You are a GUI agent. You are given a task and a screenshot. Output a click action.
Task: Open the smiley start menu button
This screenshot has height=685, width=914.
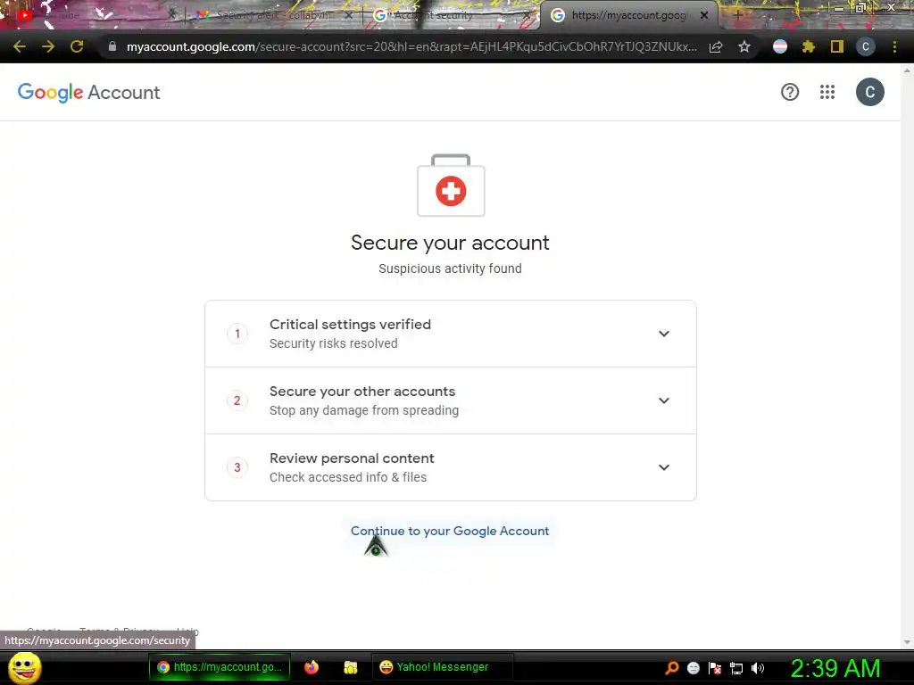pos(24,667)
